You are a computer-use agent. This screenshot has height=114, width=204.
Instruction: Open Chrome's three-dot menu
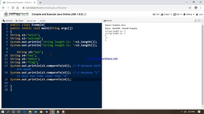(x=201, y=8)
